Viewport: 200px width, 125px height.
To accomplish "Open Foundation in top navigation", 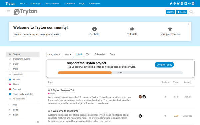I will (x=94, y=4).
